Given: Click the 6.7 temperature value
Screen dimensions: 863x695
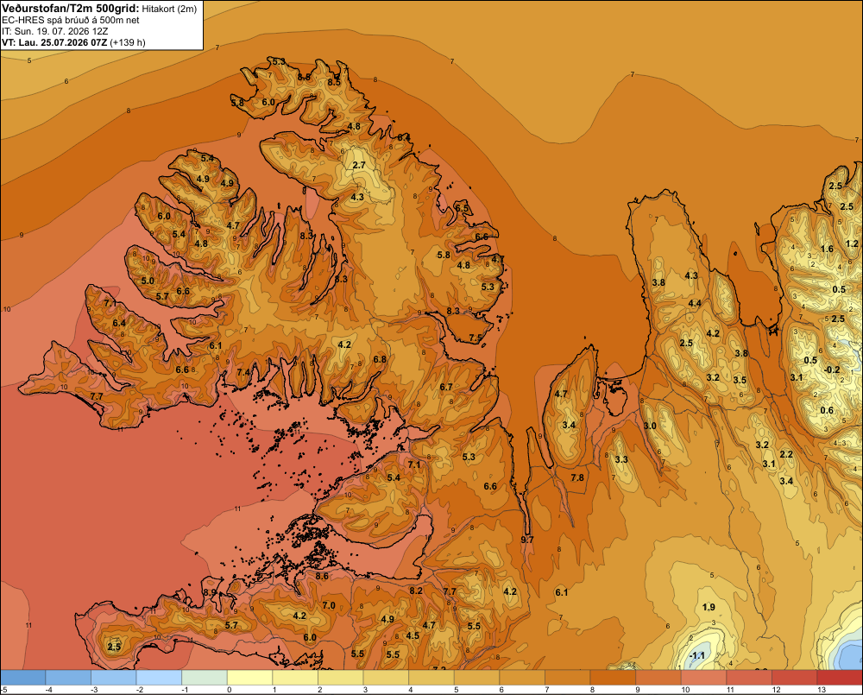Looking at the screenshot, I should (446, 387).
